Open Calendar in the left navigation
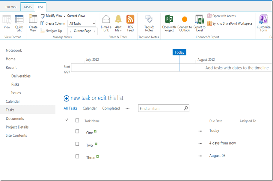This screenshot has height=181, width=273. pyautogui.click(x=13, y=101)
